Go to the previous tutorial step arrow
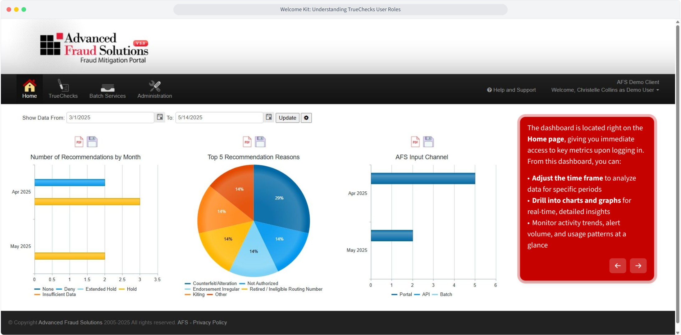Screen dimensions: 681x335 pyautogui.click(x=618, y=266)
